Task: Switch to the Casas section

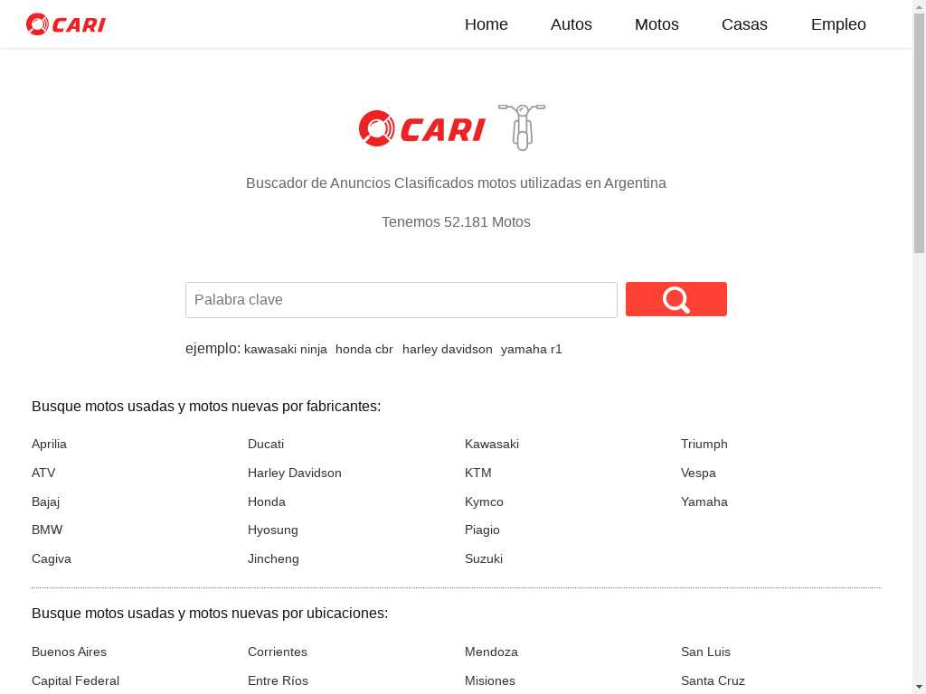Action: (x=745, y=24)
